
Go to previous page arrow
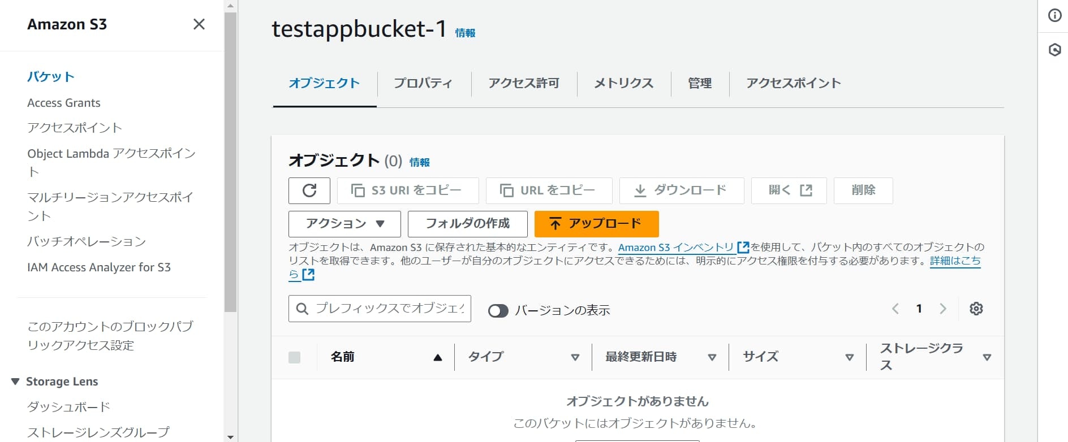coord(895,309)
